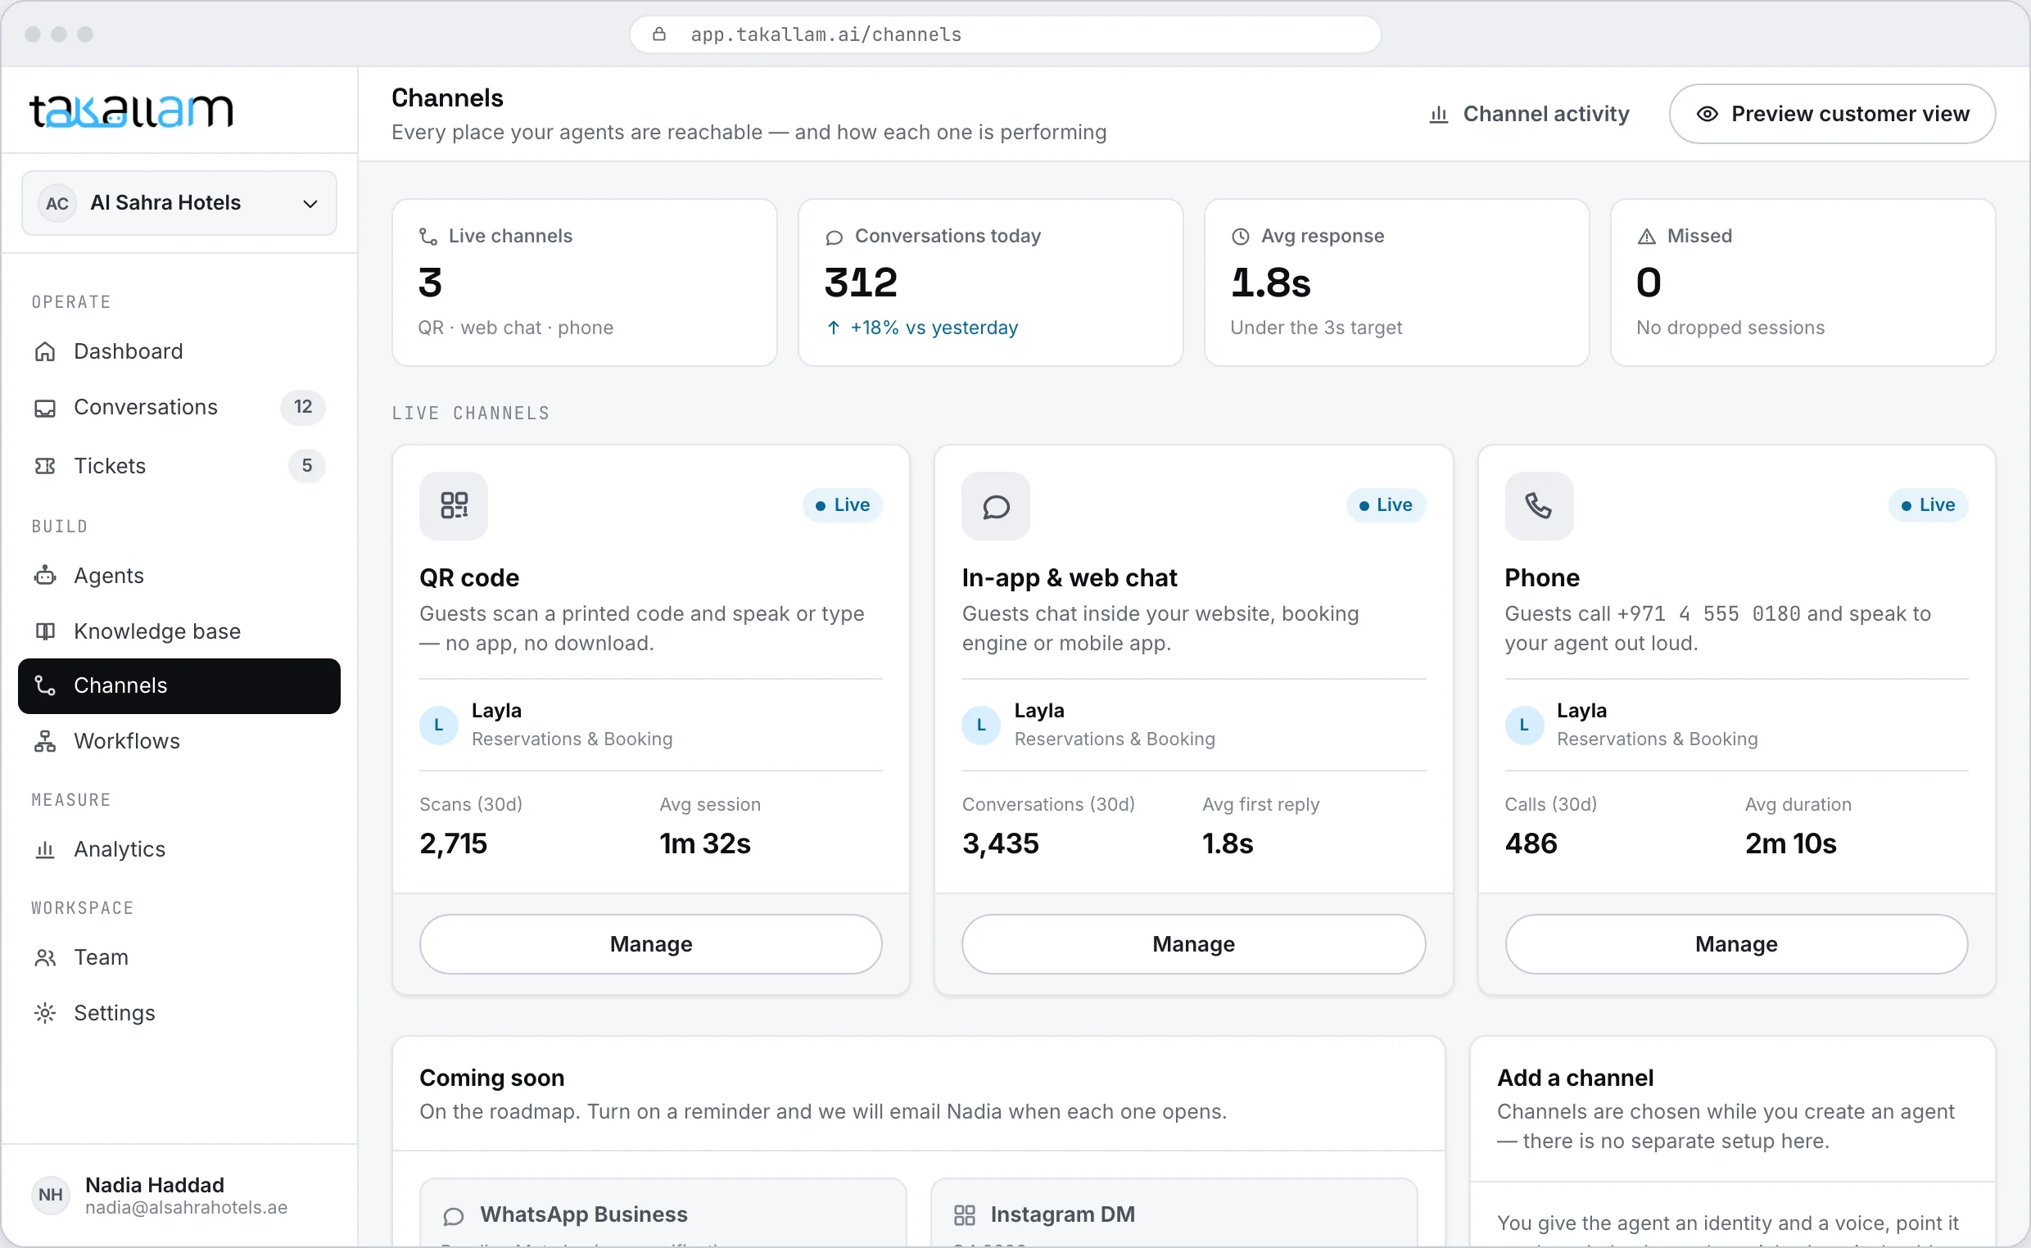This screenshot has height=1248, width=2031.
Task: Open Conversations in the sidebar
Action: [179, 407]
